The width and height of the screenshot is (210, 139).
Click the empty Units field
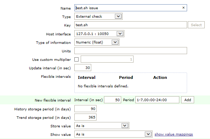point(131,51)
